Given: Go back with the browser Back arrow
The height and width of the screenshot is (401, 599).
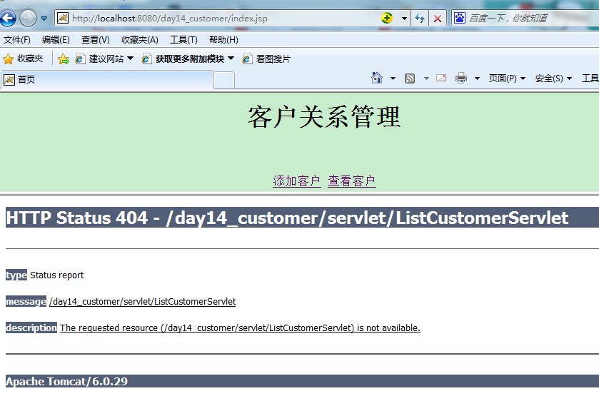Looking at the screenshot, I should tap(8, 18).
